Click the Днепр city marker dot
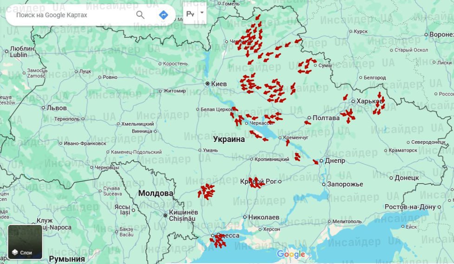Screen dimensions: 454x264 point(321,161)
